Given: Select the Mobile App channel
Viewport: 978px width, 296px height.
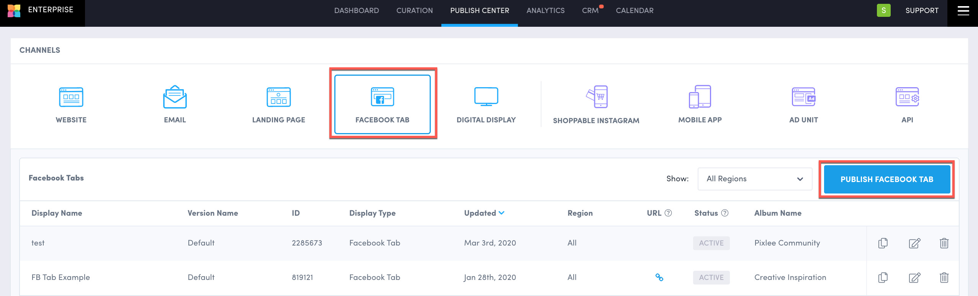Looking at the screenshot, I should point(700,97).
